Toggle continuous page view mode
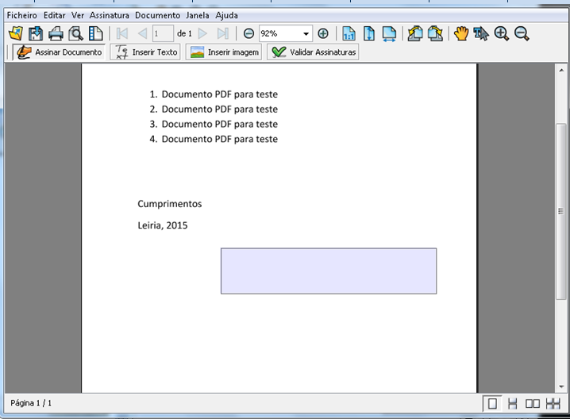Image resolution: width=570 pixels, height=419 pixels. click(x=513, y=404)
